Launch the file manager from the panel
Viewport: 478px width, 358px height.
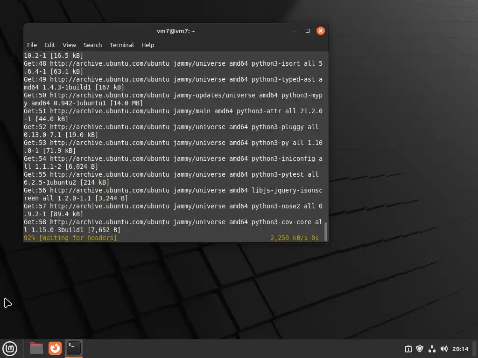coord(36,348)
